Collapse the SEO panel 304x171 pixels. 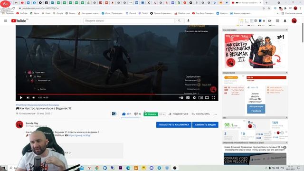286,118
